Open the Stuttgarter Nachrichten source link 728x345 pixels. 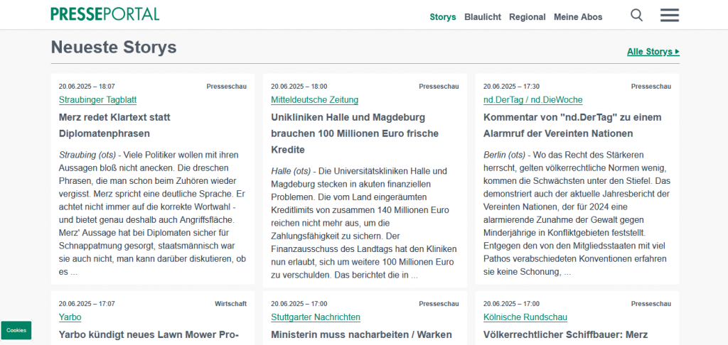coord(315,317)
